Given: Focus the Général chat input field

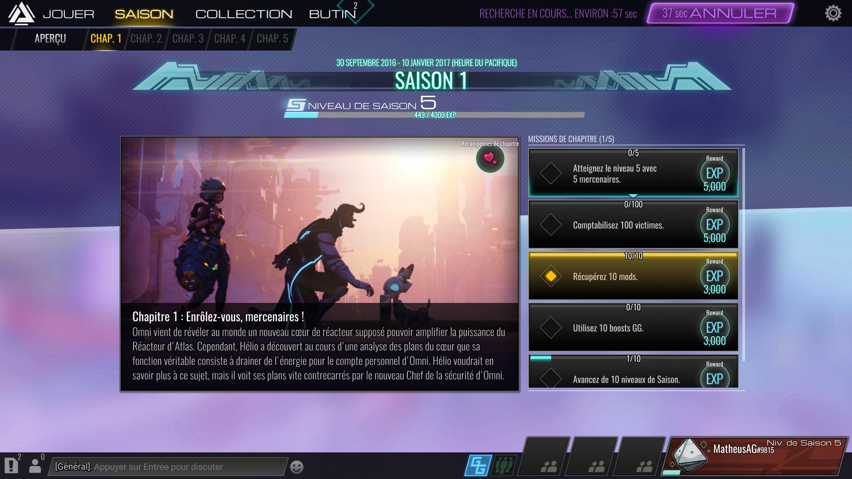Looking at the screenshot, I should [x=168, y=467].
